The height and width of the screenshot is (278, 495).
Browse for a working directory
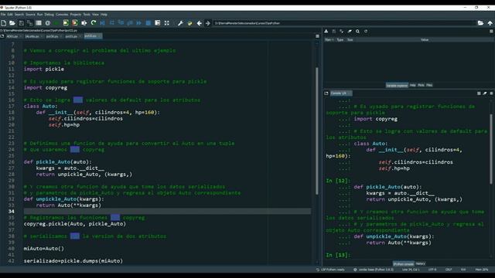[x=480, y=23]
